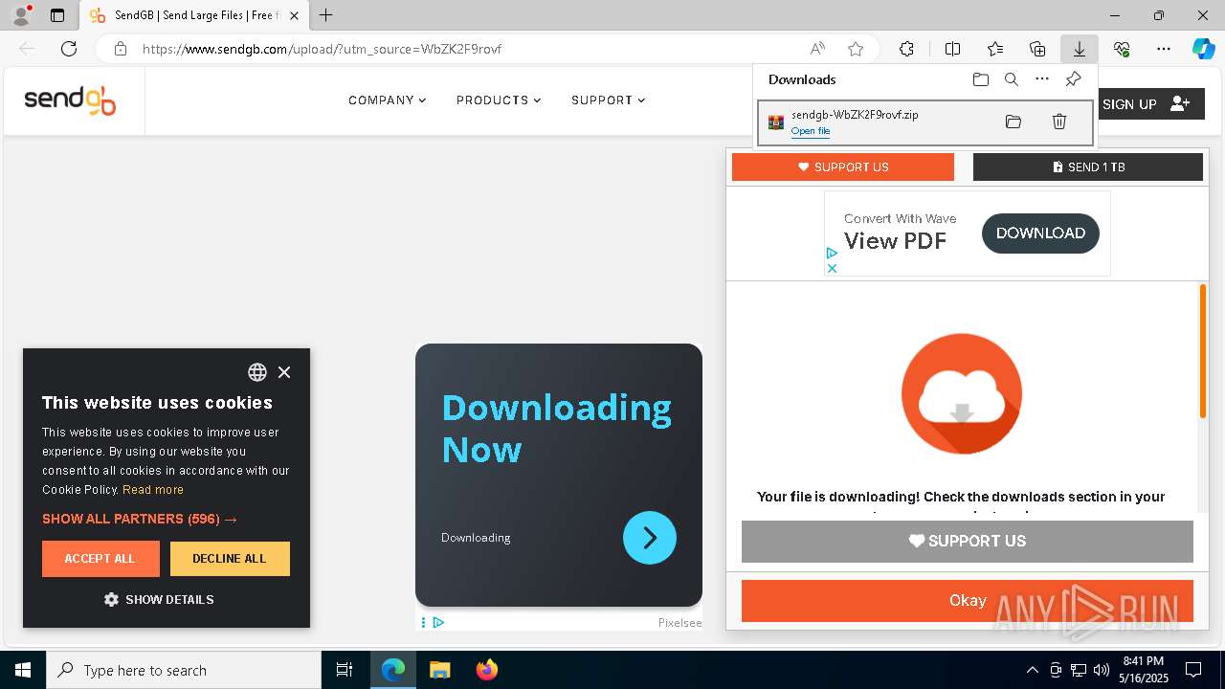Viewport: 1225px width, 689px height.
Task: Click the SIGN UP button
Action: [x=1150, y=104]
